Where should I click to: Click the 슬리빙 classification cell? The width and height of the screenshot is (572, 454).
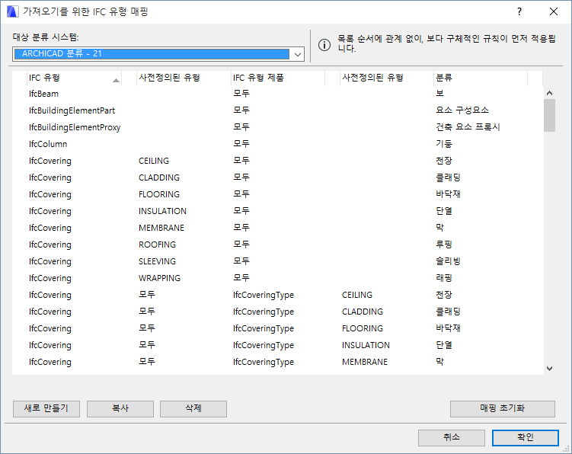pyautogui.click(x=448, y=261)
